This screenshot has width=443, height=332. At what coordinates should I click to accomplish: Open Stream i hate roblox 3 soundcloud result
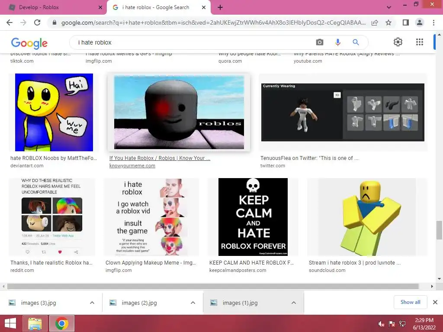(355, 262)
